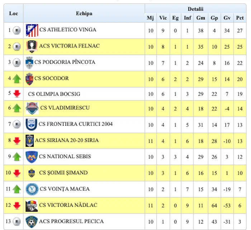Click the Gm column header
The image size is (251, 230).
(201, 18)
